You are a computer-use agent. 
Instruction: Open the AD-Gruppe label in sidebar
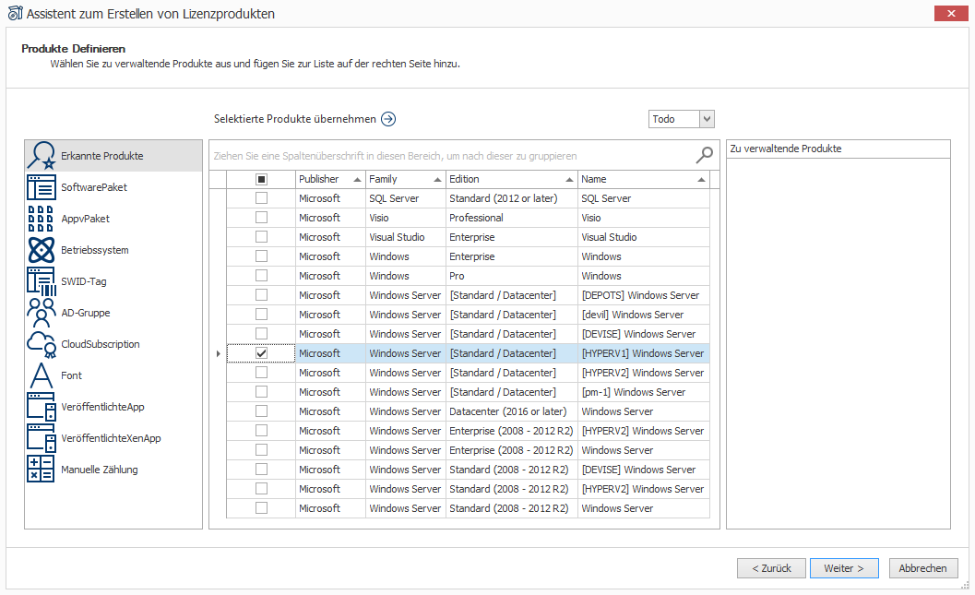[x=85, y=313]
